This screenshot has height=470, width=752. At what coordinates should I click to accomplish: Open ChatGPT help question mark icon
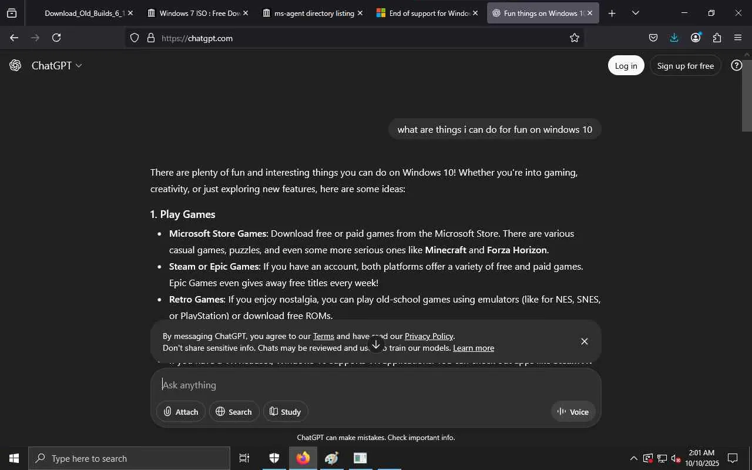[x=736, y=65]
